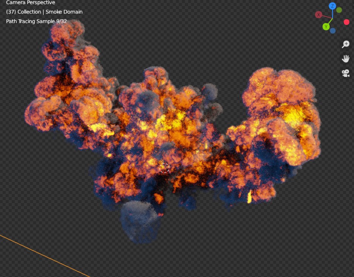Click the 'Camera Perspective' text overlay
The width and height of the screenshot is (354, 277).
(30, 3)
